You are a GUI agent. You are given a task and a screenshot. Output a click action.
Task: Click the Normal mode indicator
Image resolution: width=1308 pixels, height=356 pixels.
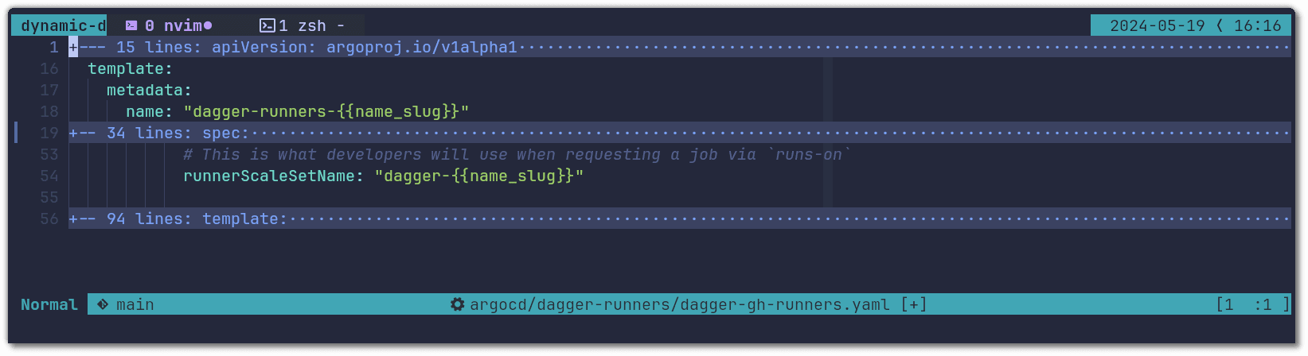coord(49,304)
